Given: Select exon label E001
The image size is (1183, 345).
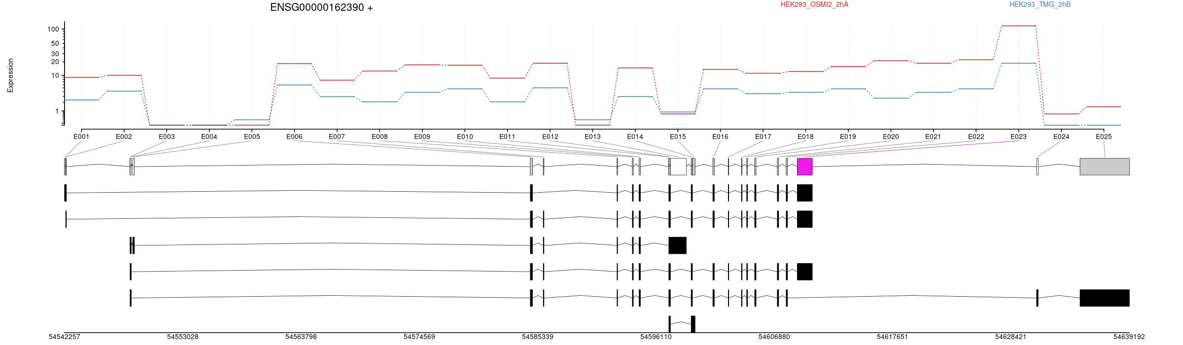Looking at the screenshot, I should (x=81, y=137).
